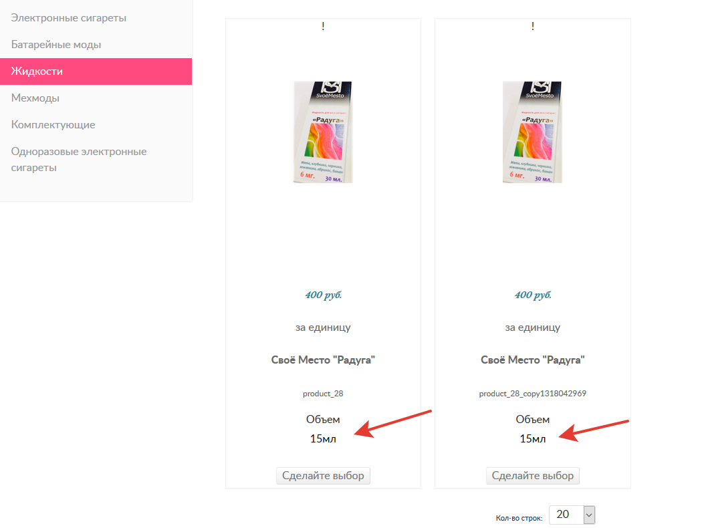
Task: Expand the Кол-во строк dropdown
Action: point(572,514)
